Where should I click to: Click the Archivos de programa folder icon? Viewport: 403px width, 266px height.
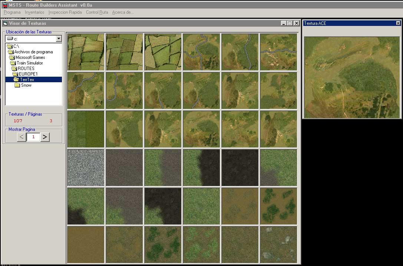(10, 52)
